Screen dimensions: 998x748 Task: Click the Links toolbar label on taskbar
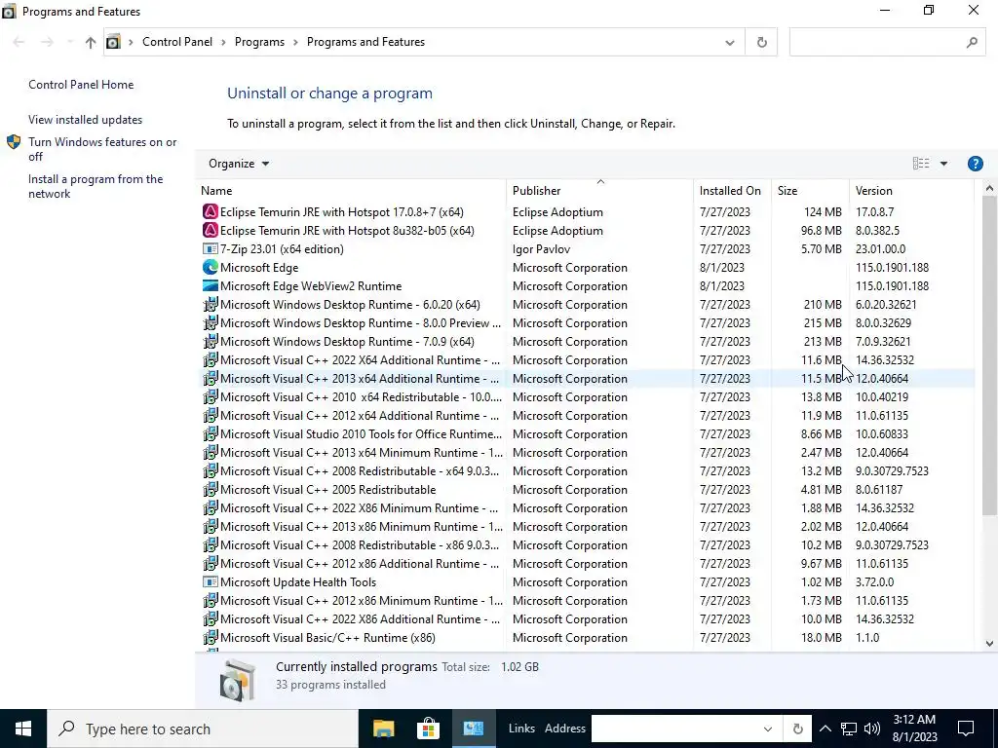[521, 729]
